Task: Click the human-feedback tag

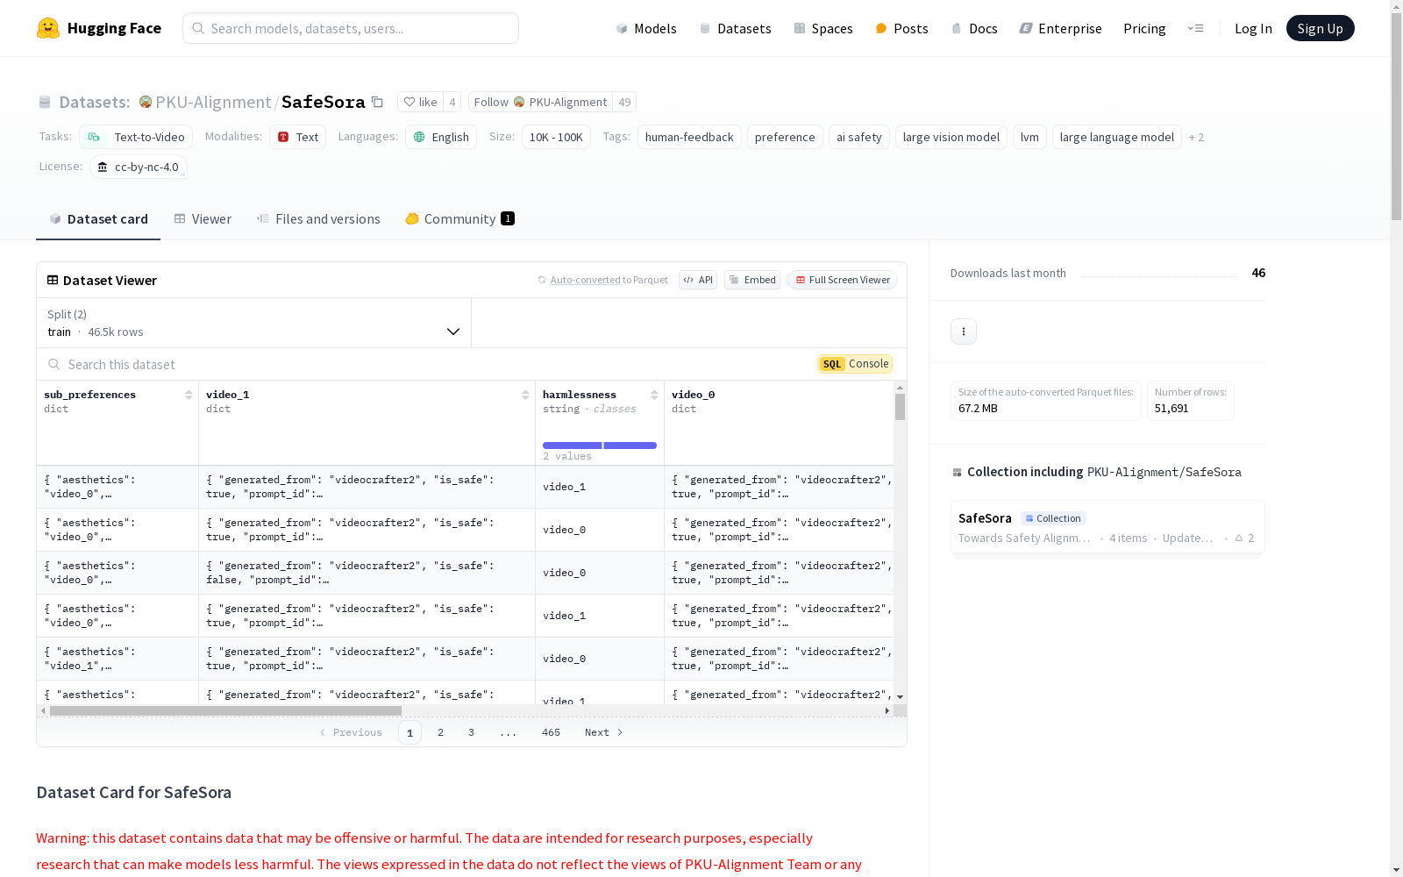Action: pyautogui.click(x=689, y=137)
